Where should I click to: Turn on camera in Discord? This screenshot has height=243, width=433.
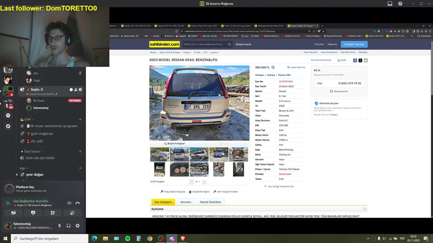(x=14, y=213)
